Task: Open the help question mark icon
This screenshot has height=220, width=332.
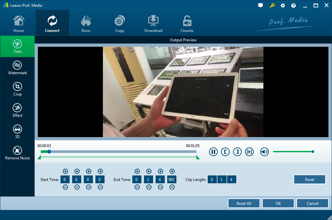Action: point(293,5)
